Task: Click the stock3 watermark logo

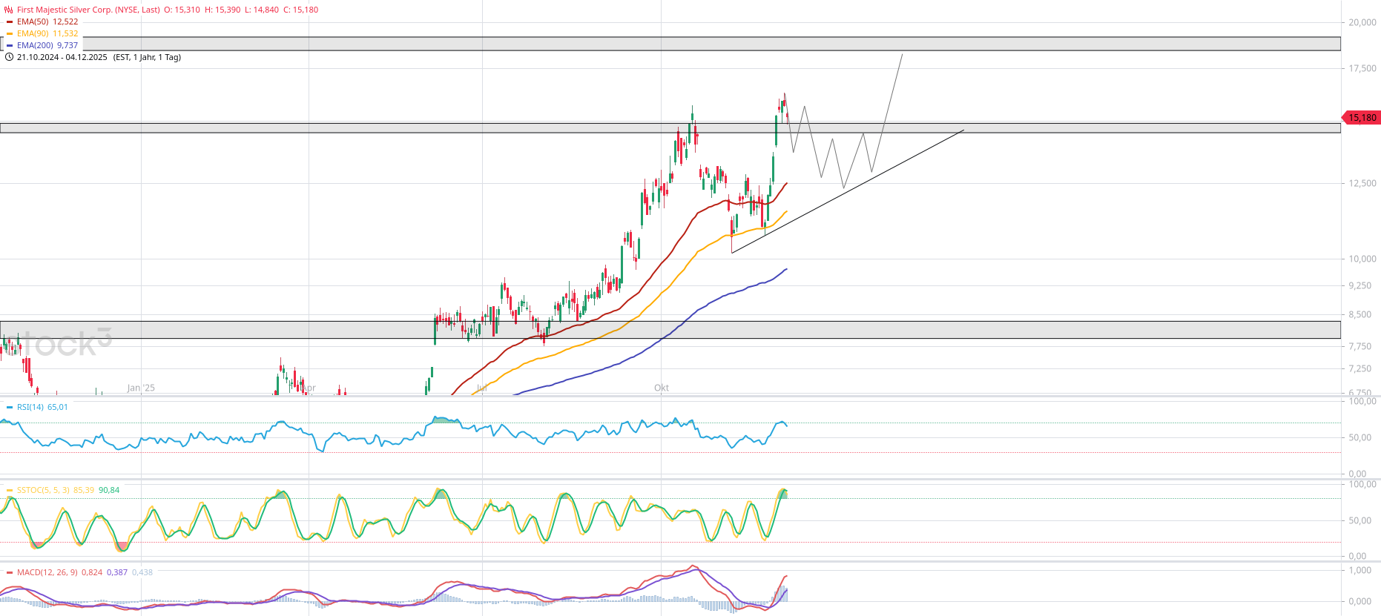Action: click(65, 343)
